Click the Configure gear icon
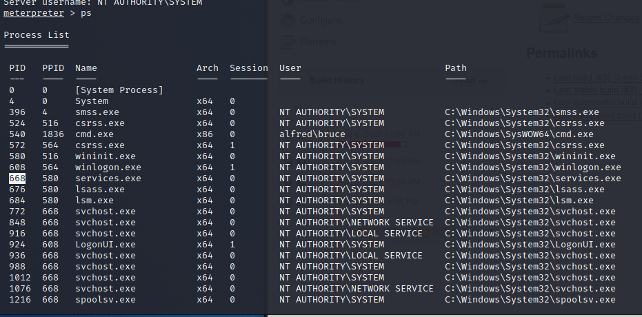Image resolution: width=642 pixels, height=317 pixels. [287, 20]
